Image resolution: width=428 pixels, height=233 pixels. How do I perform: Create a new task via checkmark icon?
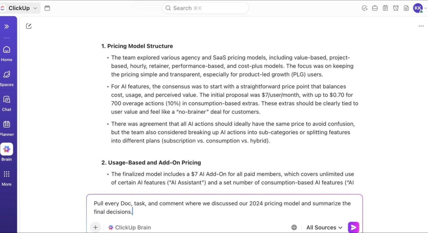pyautogui.click(x=364, y=8)
